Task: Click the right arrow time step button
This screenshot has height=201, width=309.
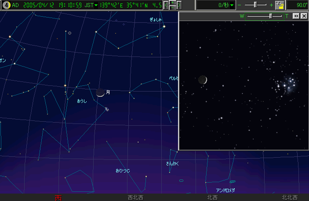Action: click(x=179, y=5)
